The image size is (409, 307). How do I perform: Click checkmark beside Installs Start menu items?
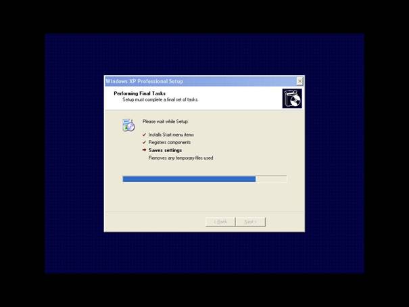coord(144,135)
